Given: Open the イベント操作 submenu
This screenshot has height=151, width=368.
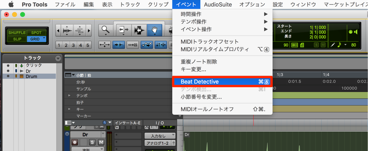Looking at the screenshot, I should 223,29.
